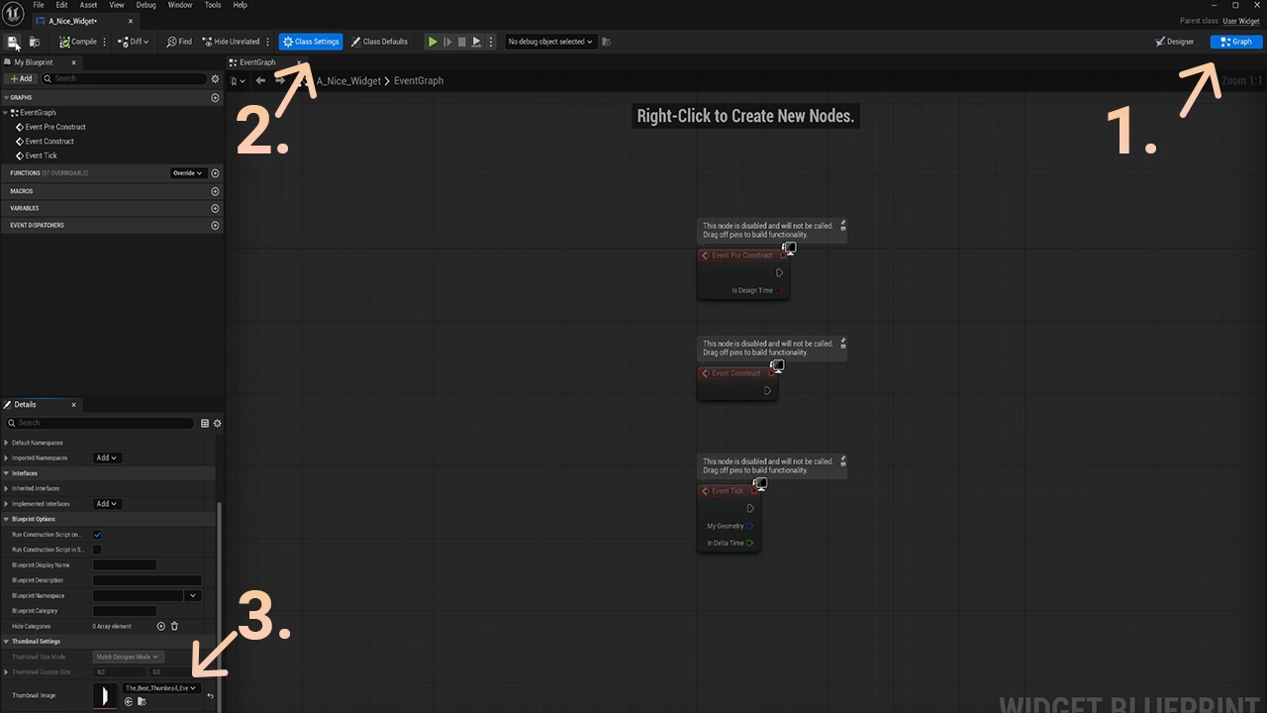Click the Stop simulation icon
Image resolution: width=1267 pixels, height=713 pixels.
coord(461,42)
